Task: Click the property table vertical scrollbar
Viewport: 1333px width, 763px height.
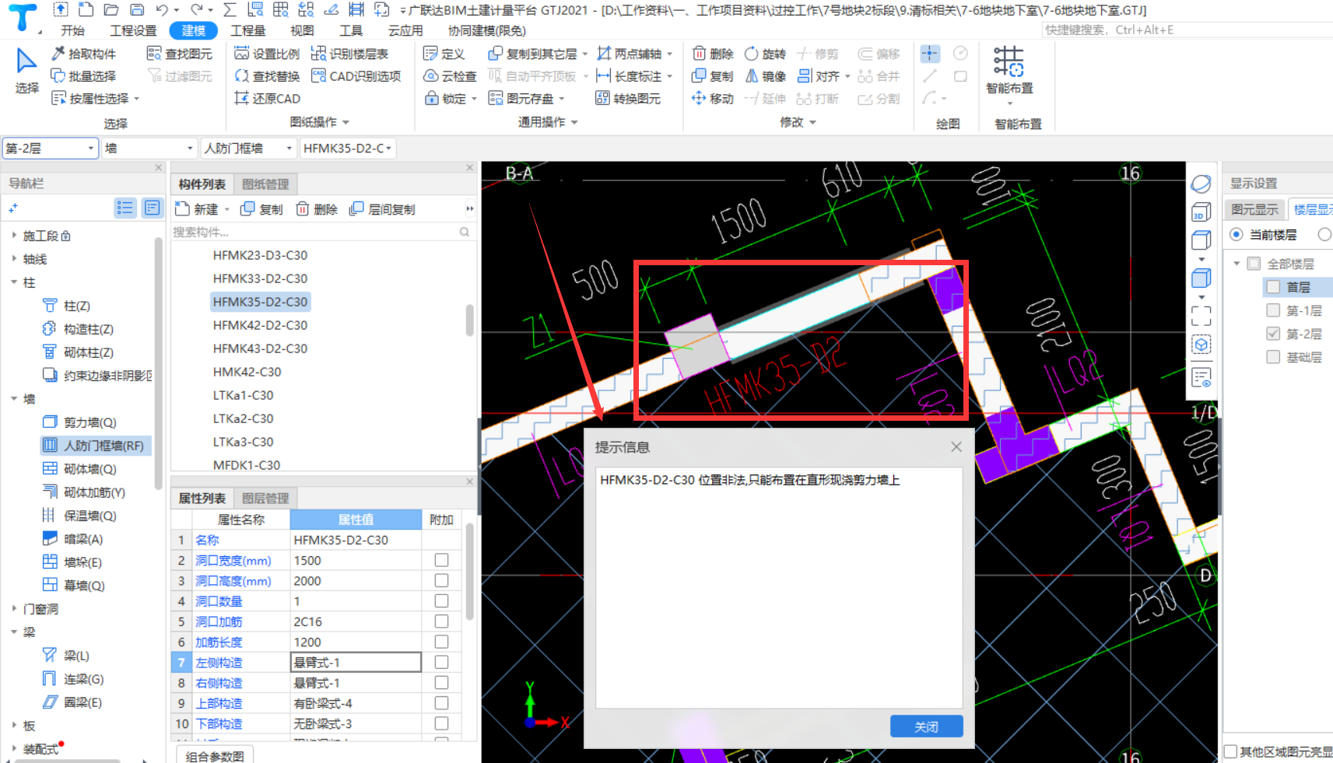Action: tap(469, 572)
